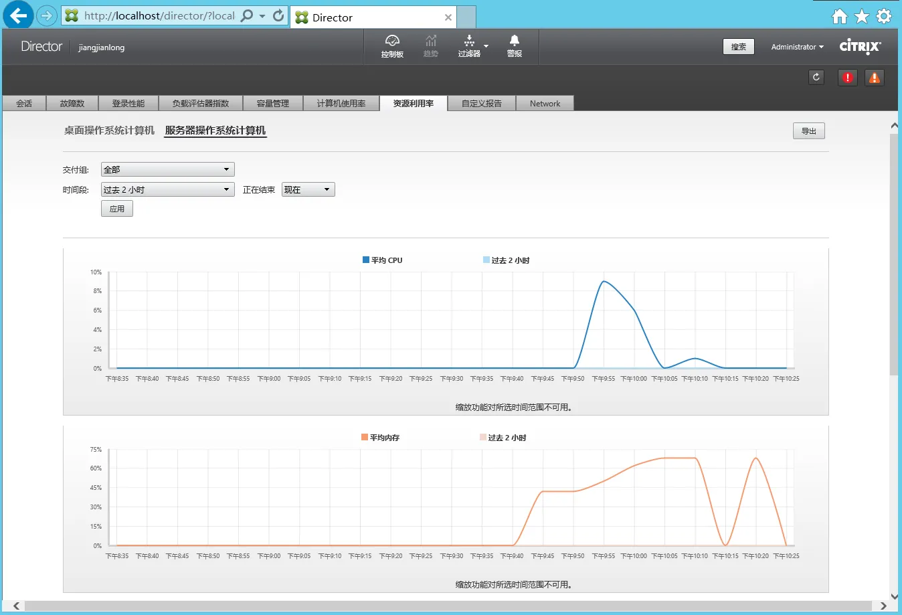This screenshot has width=902, height=615.
Task: Toggle CPU chart 过去 2 小时 legend swatch
Action: (486, 260)
